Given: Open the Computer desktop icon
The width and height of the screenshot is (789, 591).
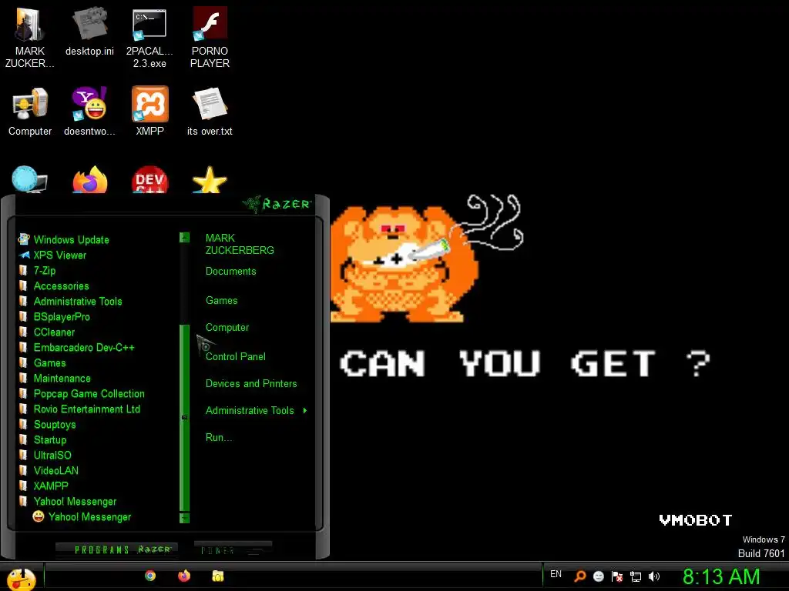Looking at the screenshot, I should (x=30, y=111).
